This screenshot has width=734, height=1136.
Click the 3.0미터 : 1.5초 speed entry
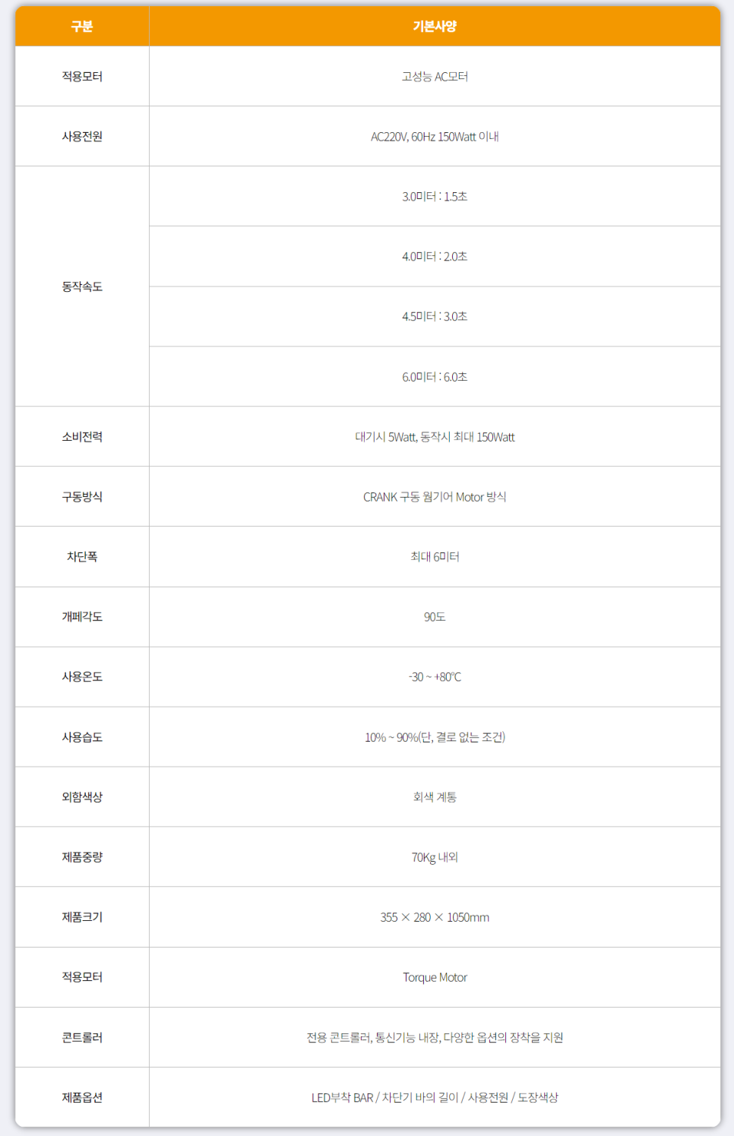click(435, 197)
